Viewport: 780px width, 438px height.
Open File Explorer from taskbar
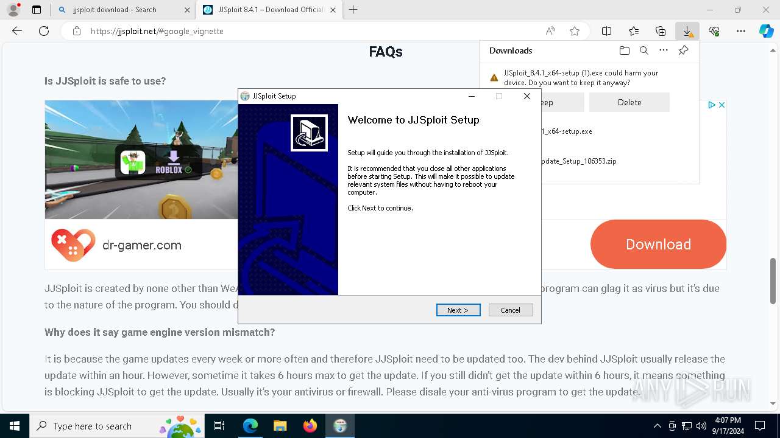(x=280, y=426)
